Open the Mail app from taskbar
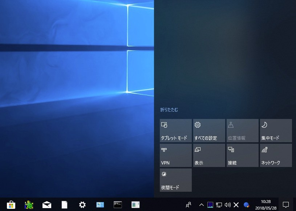 tap(47, 205)
